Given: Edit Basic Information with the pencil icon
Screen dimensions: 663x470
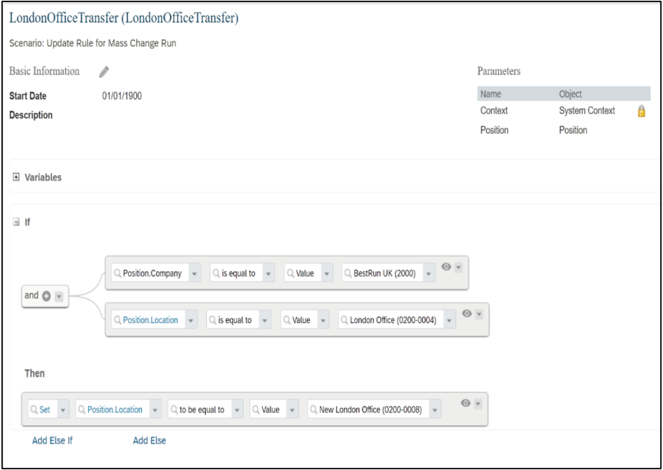Looking at the screenshot, I should (104, 73).
